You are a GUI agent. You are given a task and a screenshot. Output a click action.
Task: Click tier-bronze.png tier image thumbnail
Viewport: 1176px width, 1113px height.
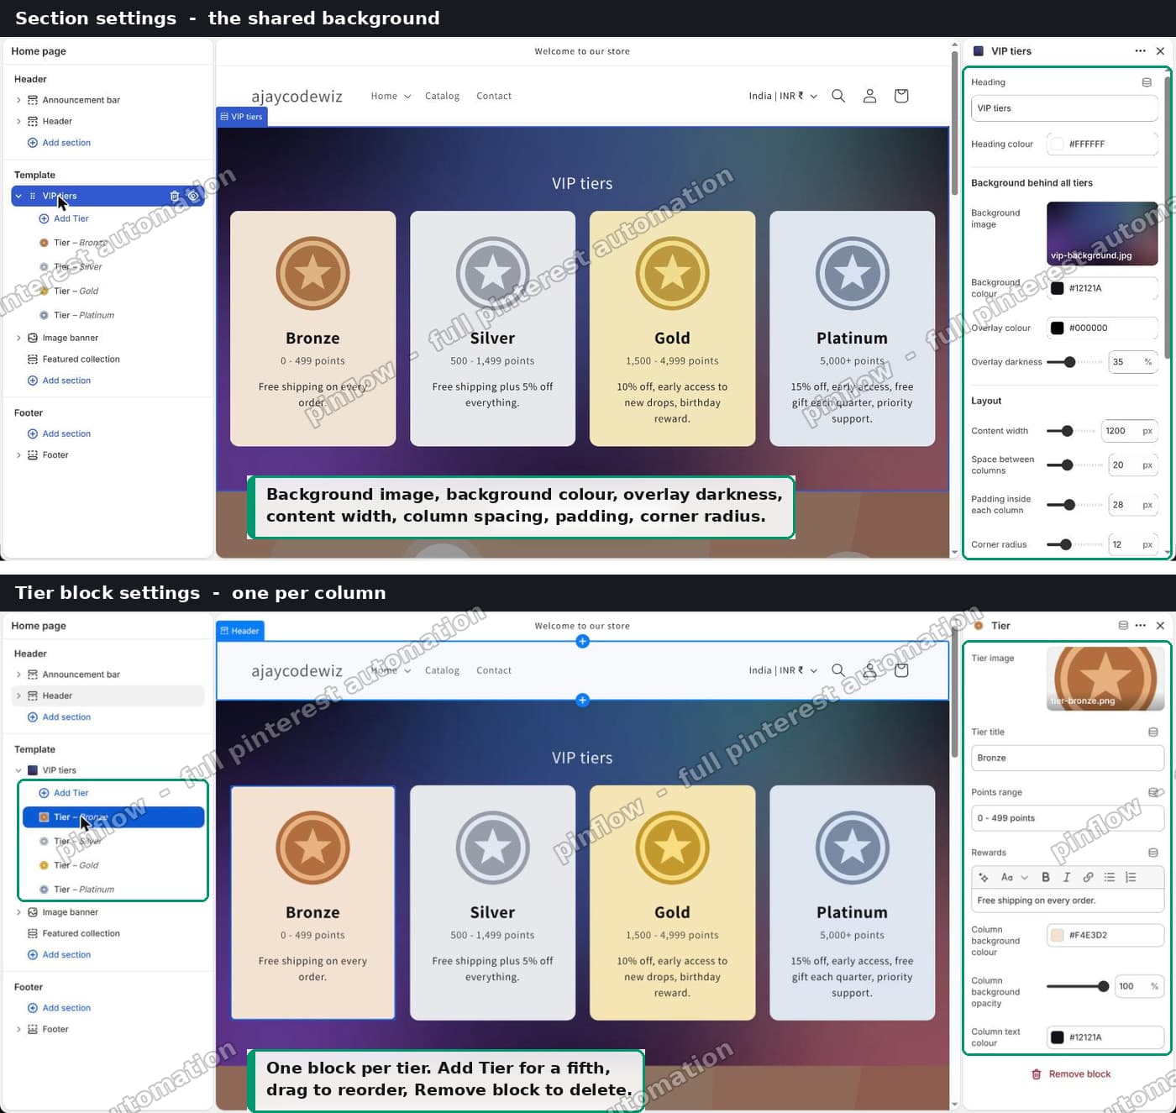(x=1105, y=679)
